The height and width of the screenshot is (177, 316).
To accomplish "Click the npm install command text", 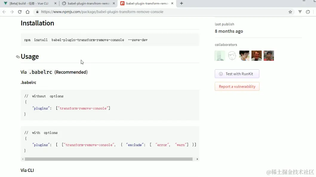I will coord(86,40).
